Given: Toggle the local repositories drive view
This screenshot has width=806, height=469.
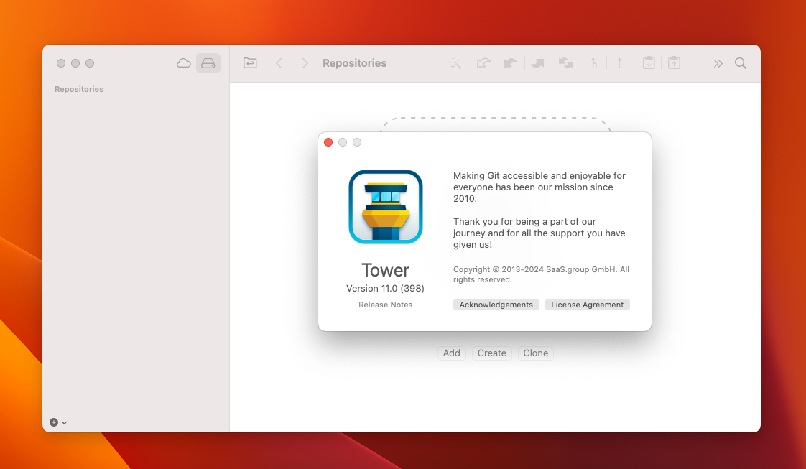Looking at the screenshot, I should click(208, 63).
